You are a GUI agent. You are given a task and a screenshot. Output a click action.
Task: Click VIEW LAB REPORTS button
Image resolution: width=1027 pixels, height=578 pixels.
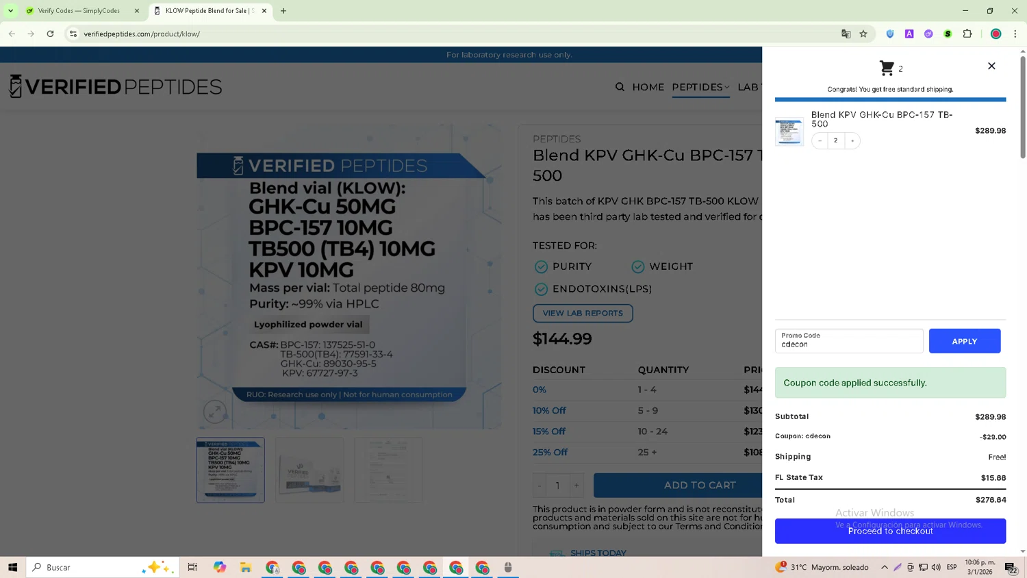pos(583,313)
